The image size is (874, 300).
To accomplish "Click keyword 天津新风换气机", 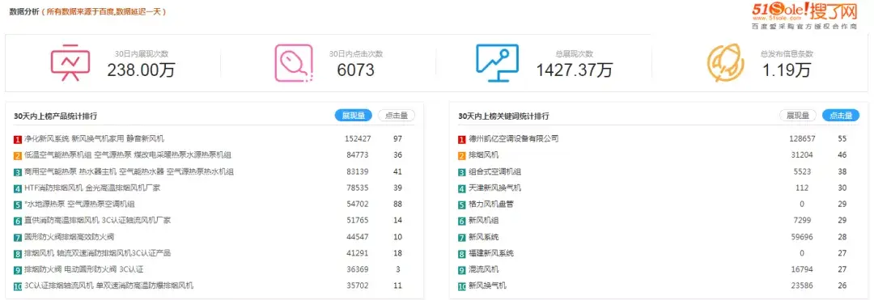I will pyautogui.click(x=495, y=188).
